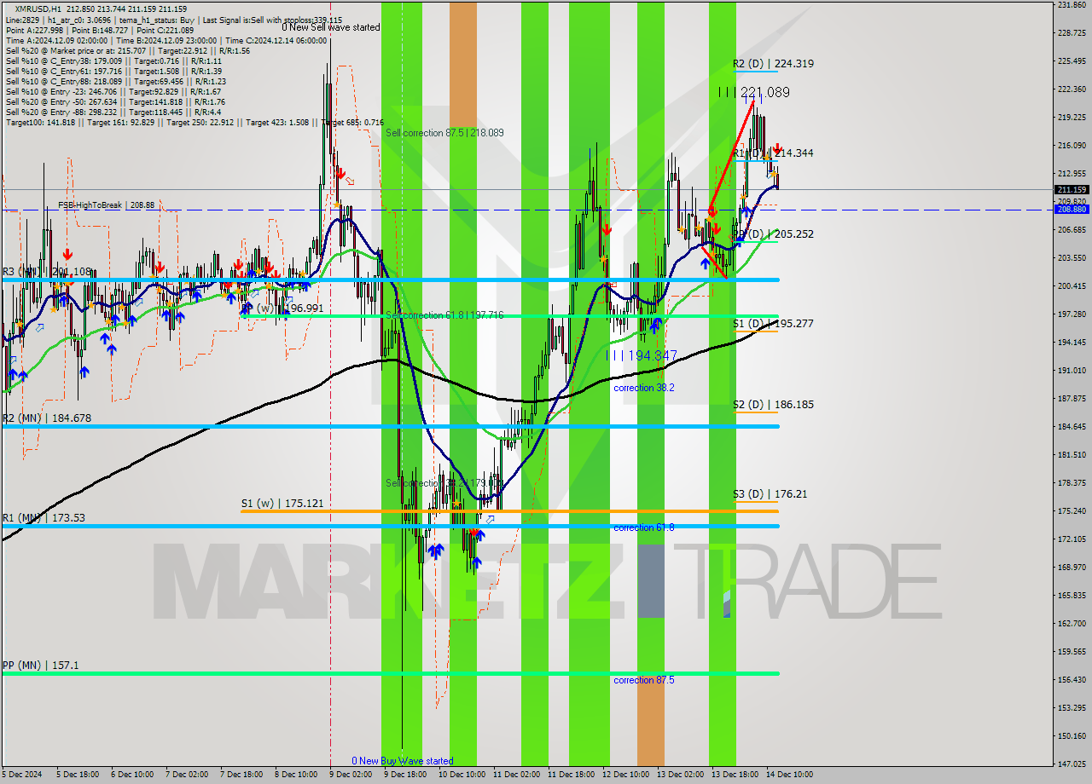Select the 'PP (w) | 196.991' weekly pivot label

pyautogui.click(x=282, y=308)
